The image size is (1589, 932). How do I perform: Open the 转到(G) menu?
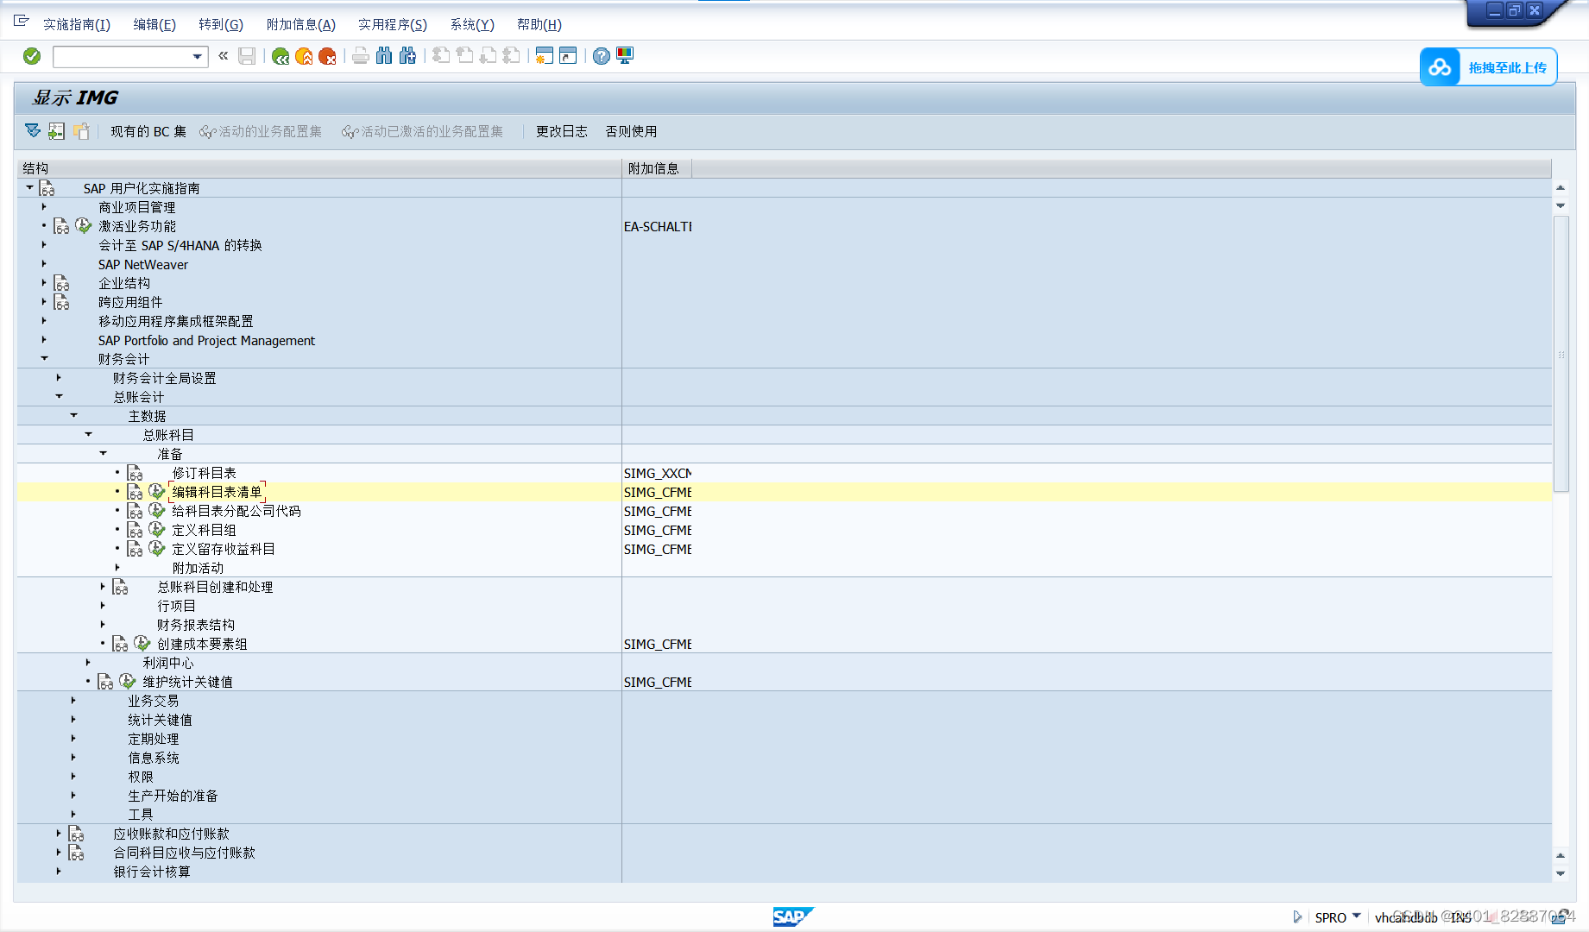tap(221, 24)
